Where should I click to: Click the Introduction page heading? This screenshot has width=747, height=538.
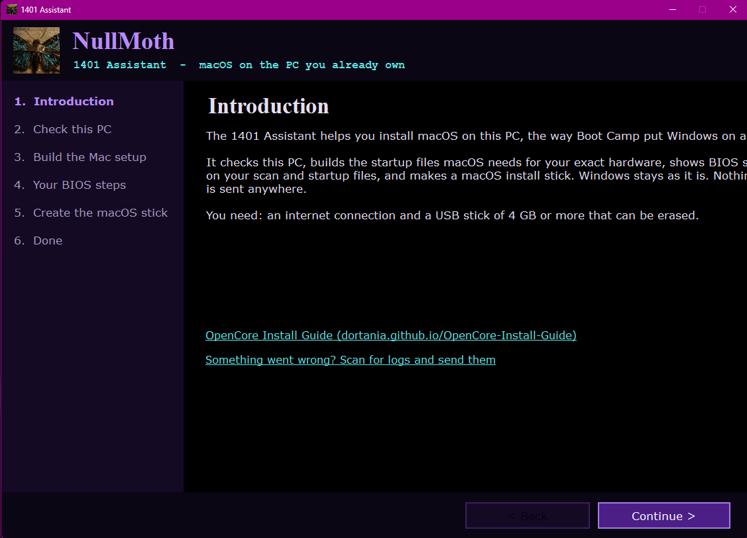pos(268,106)
